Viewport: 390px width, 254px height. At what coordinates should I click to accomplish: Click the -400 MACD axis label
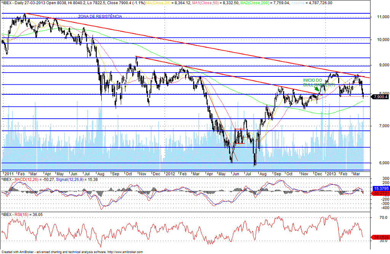pyautogui.click(x=385, y=208)
